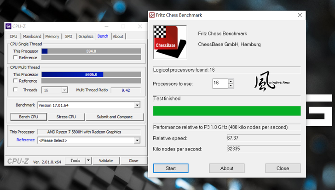Image resolution: width=335 pixels, height=190 pixels.
Task: Tick the Threads checkbox
Action: click(x=15, y=89)
